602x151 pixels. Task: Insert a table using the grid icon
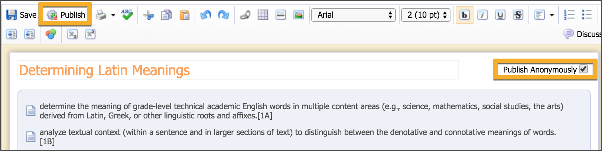[263, 15]
